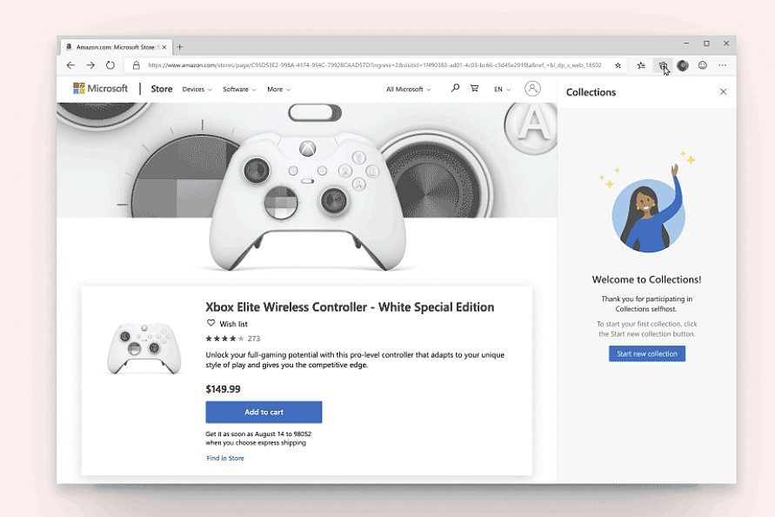775x517 pixels.
Task: Add this page to favorites using the star icon
Action: 618,65
